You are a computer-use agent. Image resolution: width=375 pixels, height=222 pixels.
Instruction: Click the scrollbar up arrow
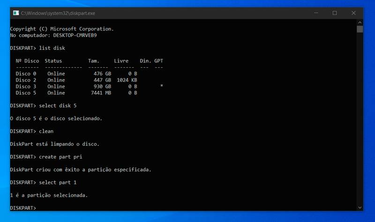click(x=360, y=22)
